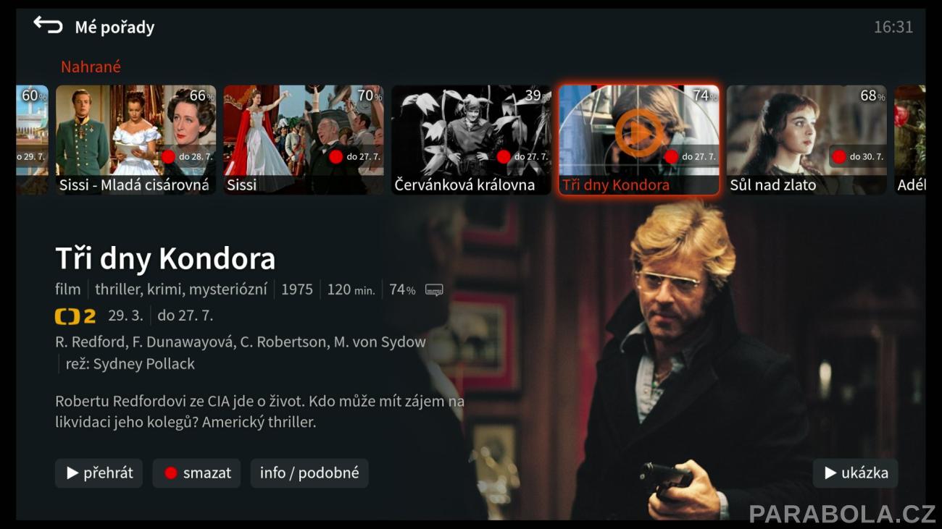Click the orange play icon on Tři dny Kondora
This screenshot has height=529, width=942.
point(638,132)
